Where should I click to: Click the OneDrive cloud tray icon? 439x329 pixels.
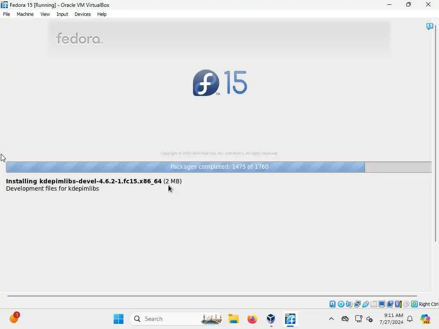(345, 319)
